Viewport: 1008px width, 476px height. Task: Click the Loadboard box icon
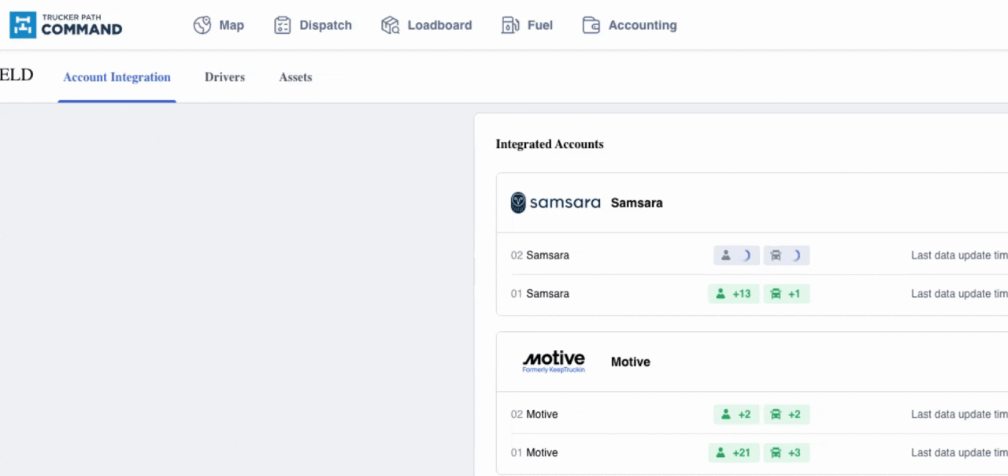coord(391,25)
